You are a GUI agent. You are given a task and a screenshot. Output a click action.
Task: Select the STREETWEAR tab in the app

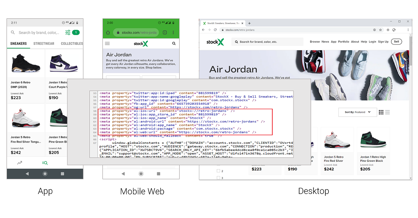(44, 44)
